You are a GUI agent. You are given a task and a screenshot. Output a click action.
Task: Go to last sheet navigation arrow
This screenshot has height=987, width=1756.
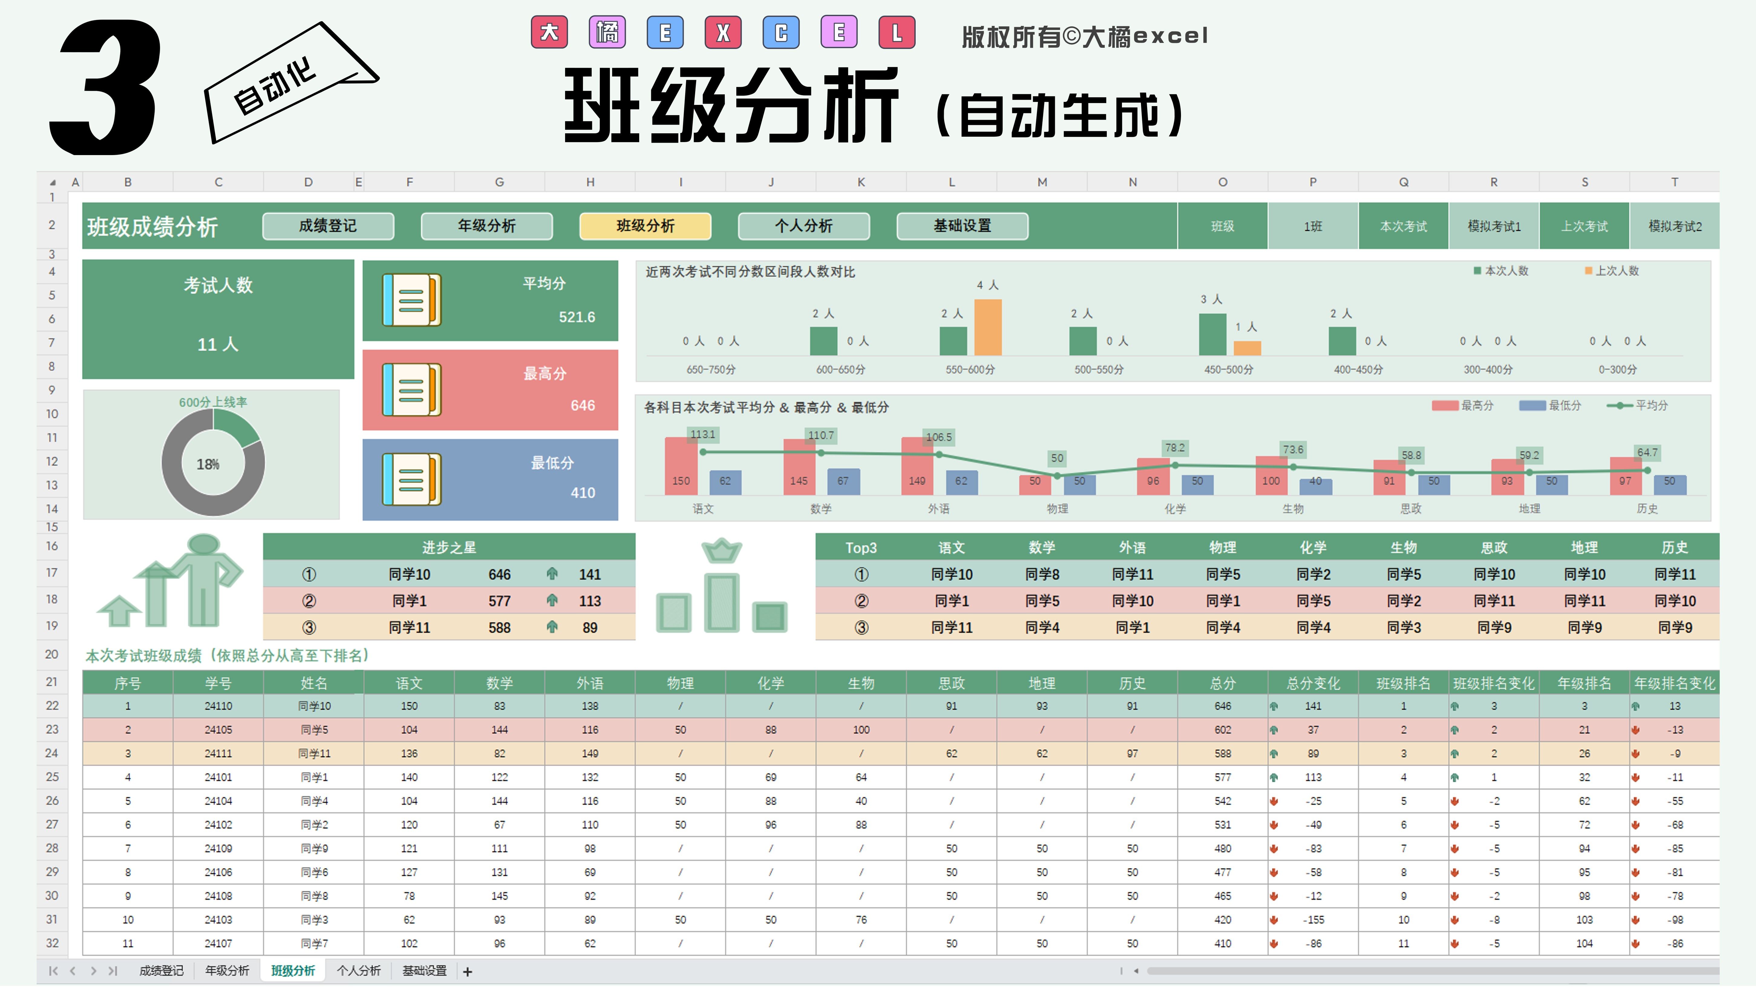(x=113, y=971)
